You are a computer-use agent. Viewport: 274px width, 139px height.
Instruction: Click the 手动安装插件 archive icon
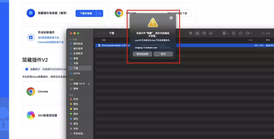coord(31,37)
